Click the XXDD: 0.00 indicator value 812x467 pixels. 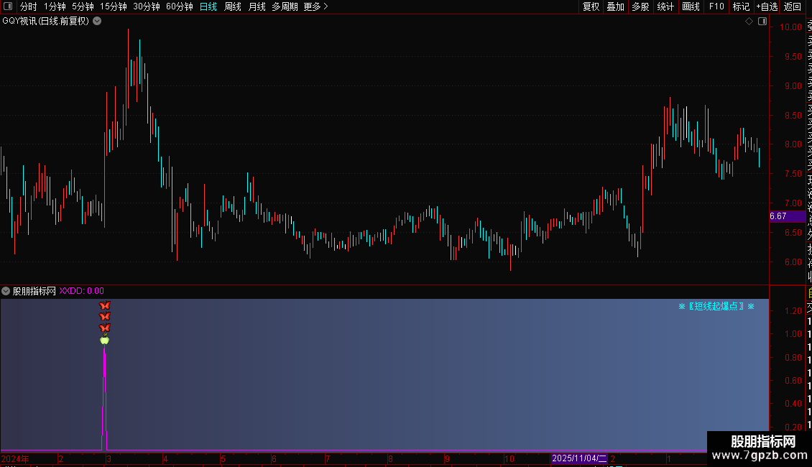point(81,291)
